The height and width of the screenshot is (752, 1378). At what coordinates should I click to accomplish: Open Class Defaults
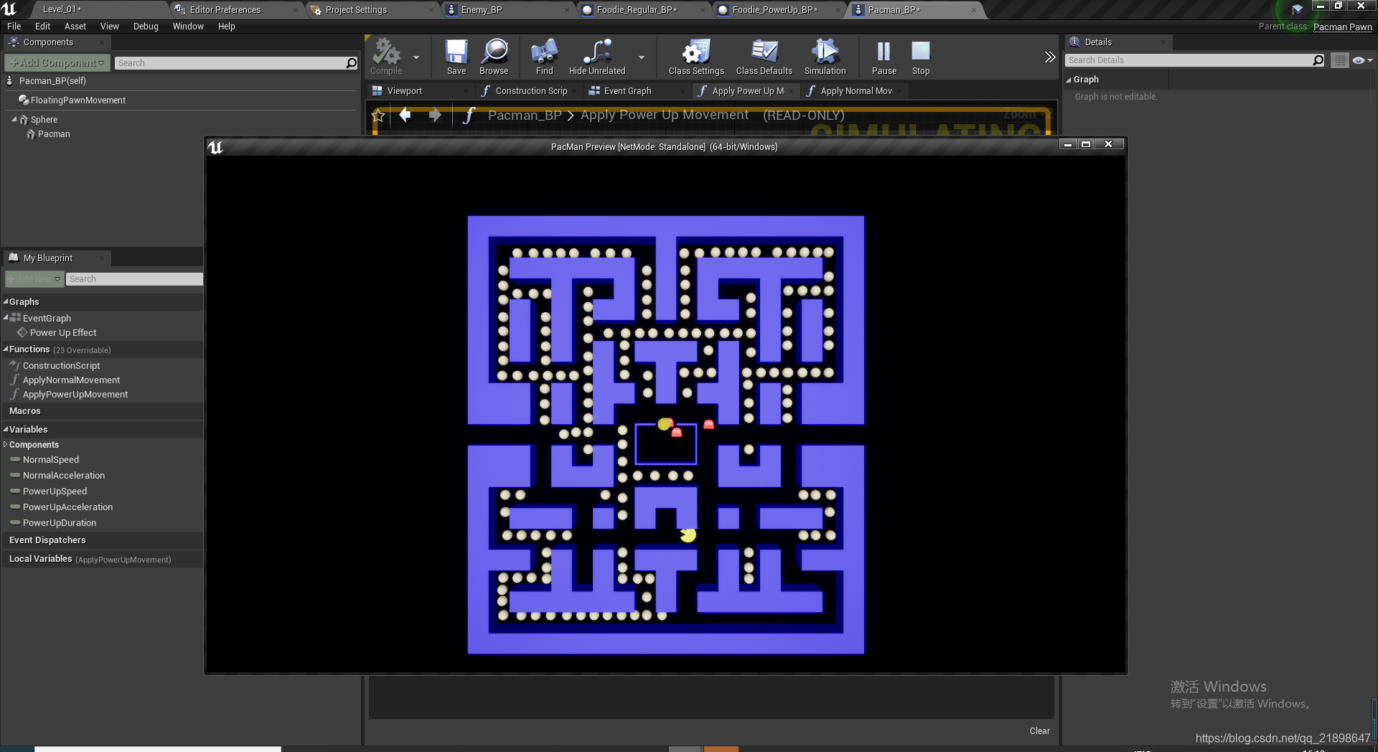(764, 57)
